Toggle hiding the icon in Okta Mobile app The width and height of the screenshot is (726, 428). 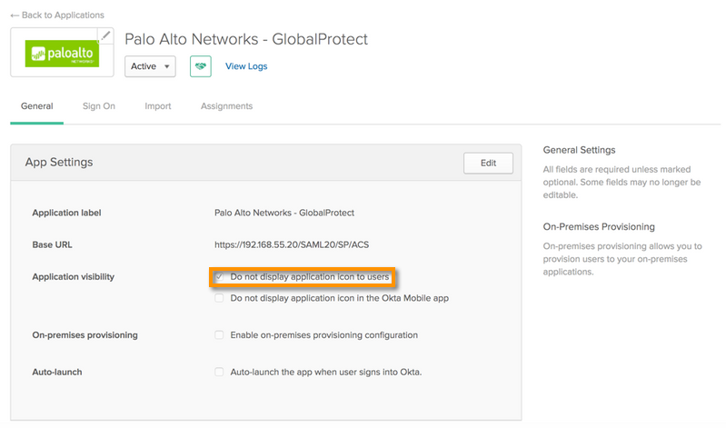(x=219, y=298)
